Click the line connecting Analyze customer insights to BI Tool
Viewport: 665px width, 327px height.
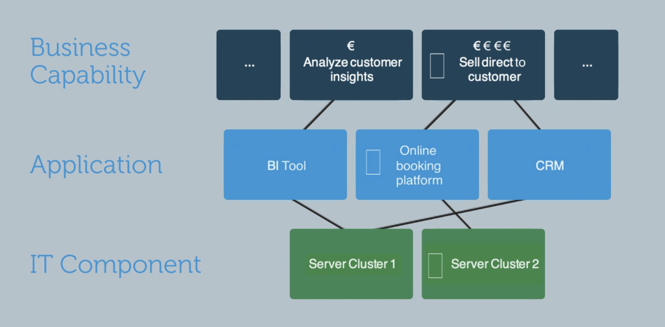319,115
